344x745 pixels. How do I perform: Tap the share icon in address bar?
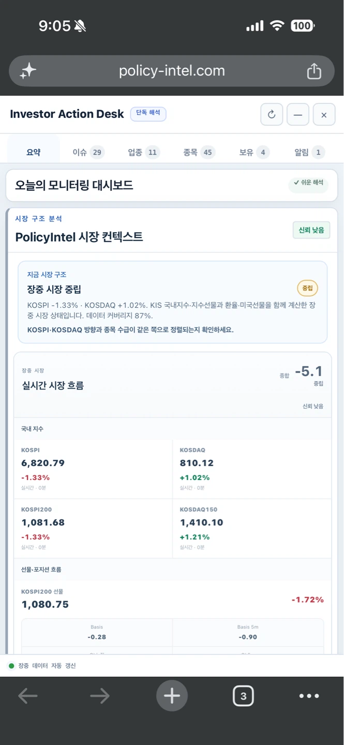pos(314,71)
